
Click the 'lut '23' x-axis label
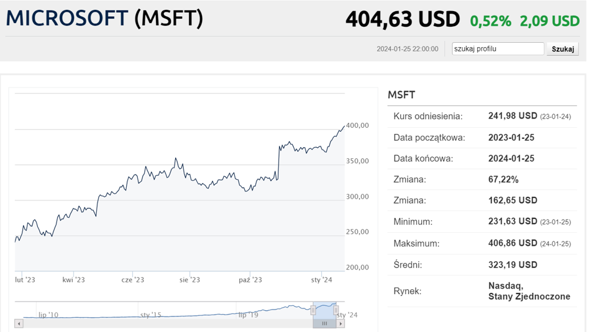[x=25, y=280]
